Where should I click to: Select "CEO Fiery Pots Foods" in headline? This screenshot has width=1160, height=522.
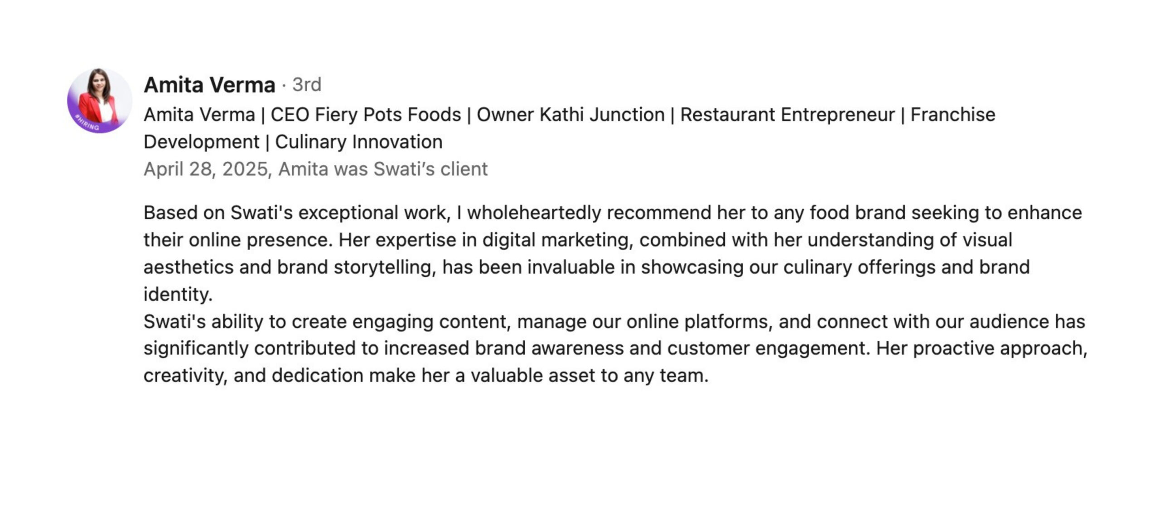[366, 115]
